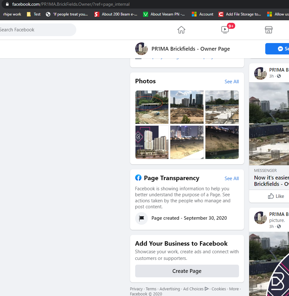Image resolution: width=289 pixels, height=296 pixels.
Task: Open the photo with red circle annotation
Action: point(152,107)
